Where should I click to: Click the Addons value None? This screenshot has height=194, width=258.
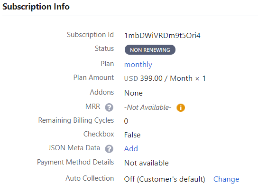click(x=133, y=93)
